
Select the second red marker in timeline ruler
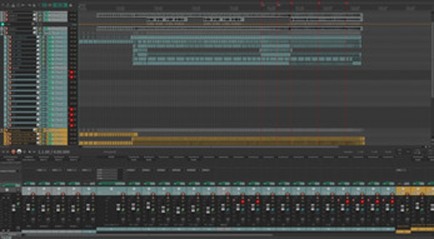pos(278,4)
